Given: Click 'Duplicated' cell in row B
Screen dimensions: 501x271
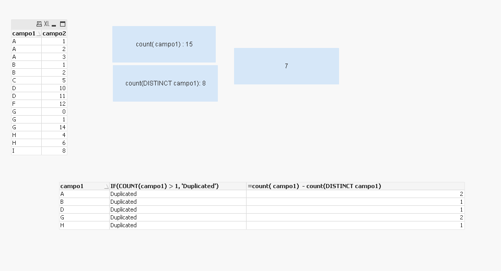Looking at the screenshot, I should tap(124, 202).
